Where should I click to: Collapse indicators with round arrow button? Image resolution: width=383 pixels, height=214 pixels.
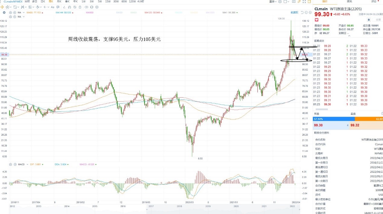point(4,13)
